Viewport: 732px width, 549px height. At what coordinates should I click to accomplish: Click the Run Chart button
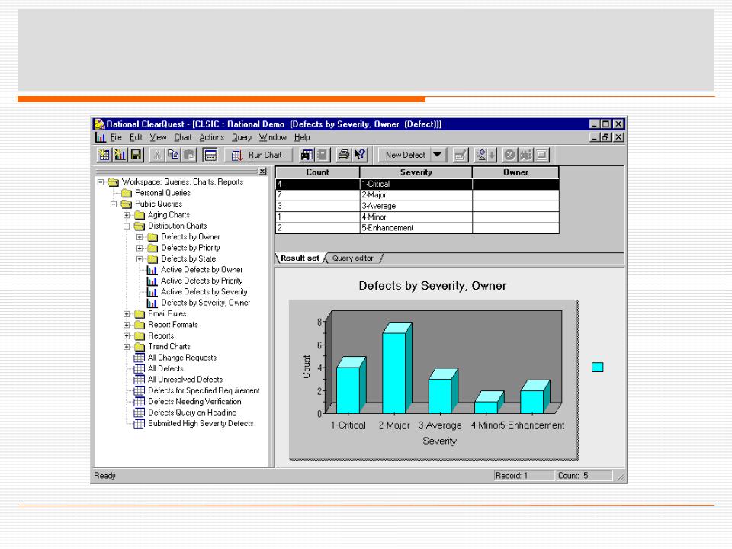(x=258, y=155)
